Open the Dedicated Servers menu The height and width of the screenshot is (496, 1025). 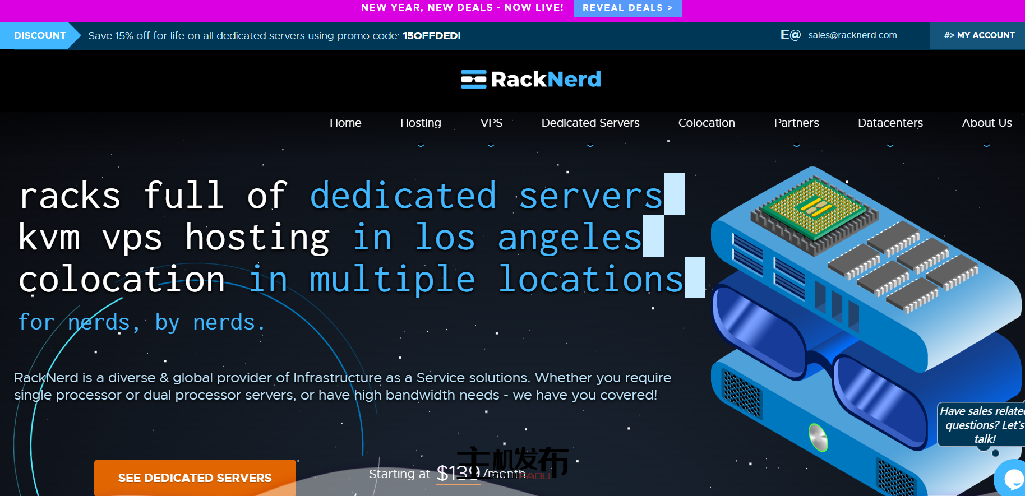590,123
